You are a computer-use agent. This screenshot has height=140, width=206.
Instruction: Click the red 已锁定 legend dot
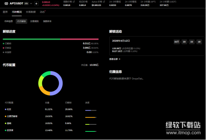4,48
